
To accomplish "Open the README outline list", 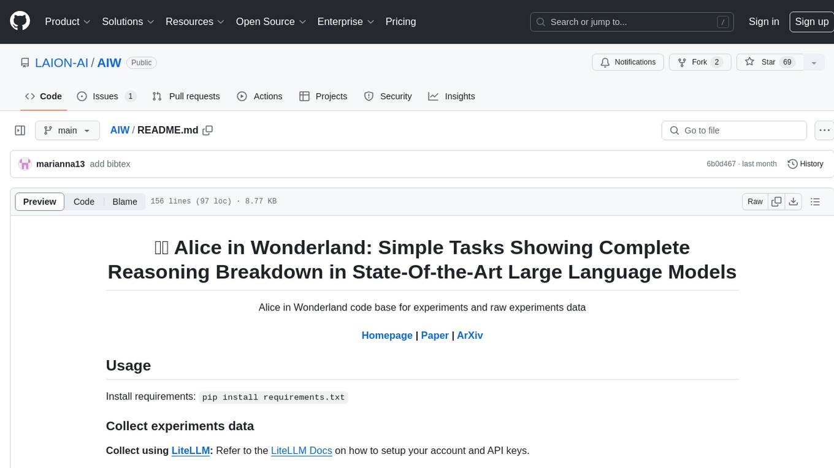I will (815, 202).
